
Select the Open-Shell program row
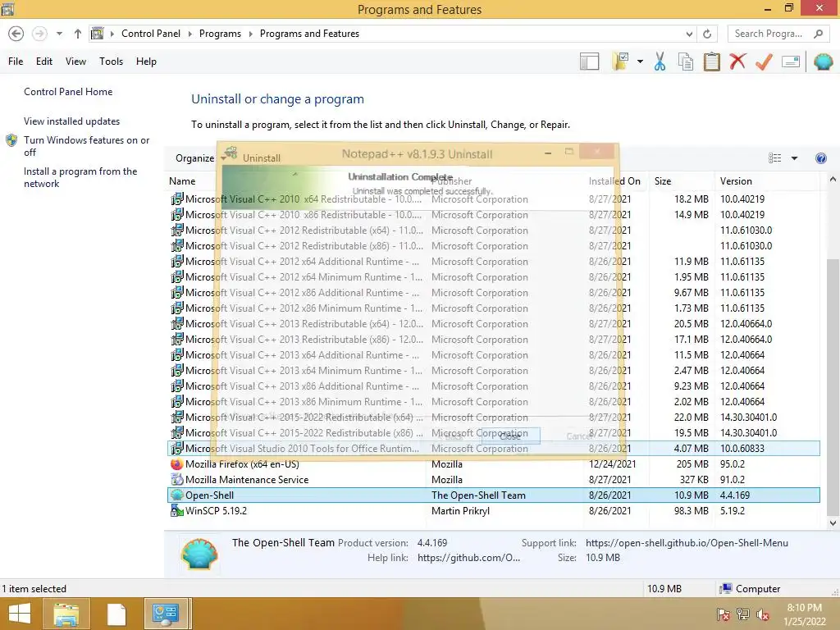[x=493, y=495]
